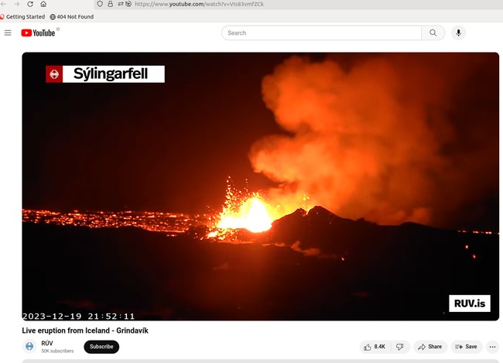Click the live eruption video player
The width and height of the screenshot is (503, 363).
point(260,186)
